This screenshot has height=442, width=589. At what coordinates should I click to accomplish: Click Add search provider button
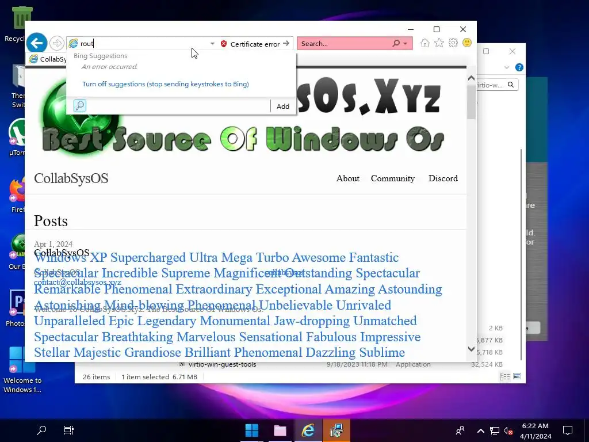(283, 106)
